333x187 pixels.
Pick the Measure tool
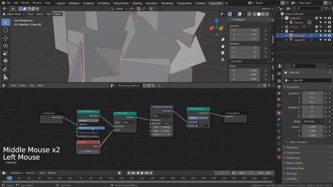[x=6, y=77]
